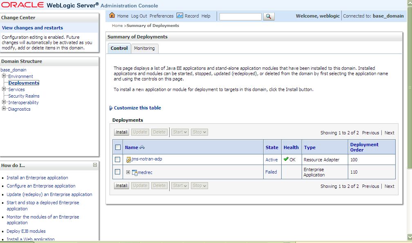Click Log Out in the toolbar

pos(139,16)
